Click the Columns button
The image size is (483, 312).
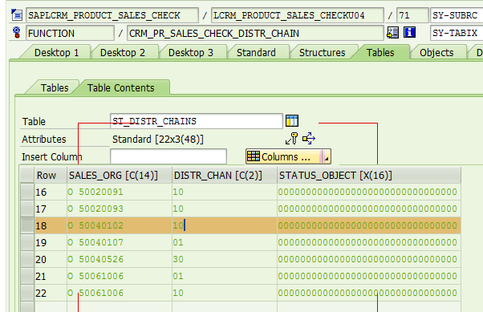pyautogui.click(x=283, y=156)
